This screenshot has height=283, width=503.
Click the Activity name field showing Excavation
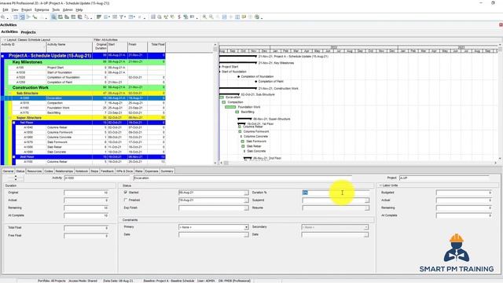click(243, 178)
